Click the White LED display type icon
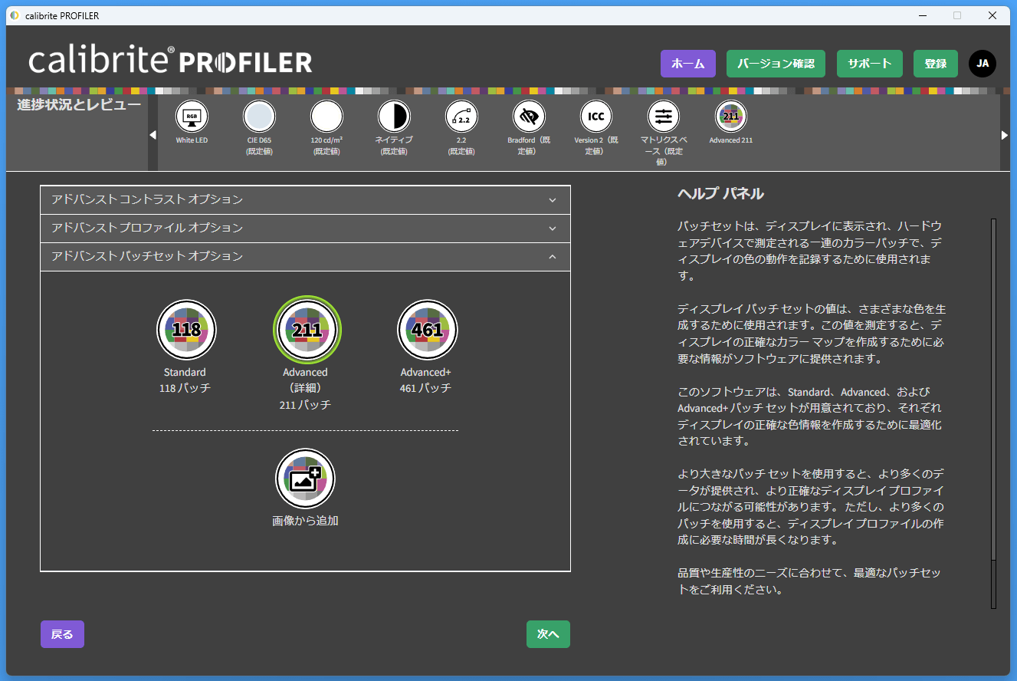Screen dimensions: 1017x681 (x=192, y=117)
